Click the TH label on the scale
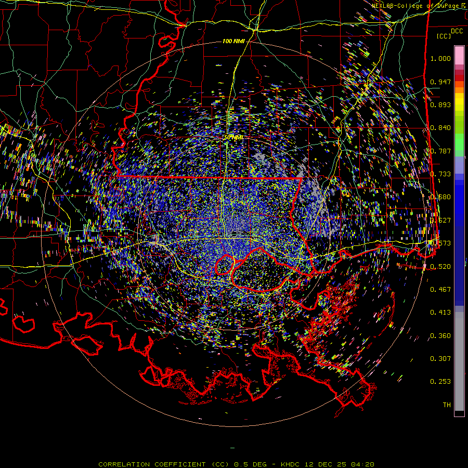This screenshot has width=468, height=468. click(447, 405)
